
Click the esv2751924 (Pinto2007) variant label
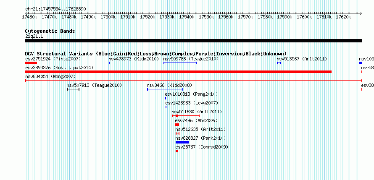[x=53, y=59]
